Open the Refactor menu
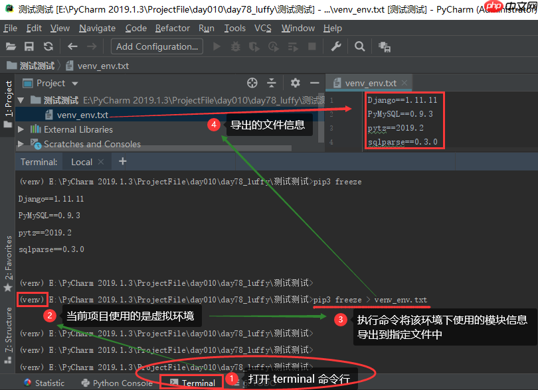The height and width of the screenshot is (390, 538). (x=173, y=28)
